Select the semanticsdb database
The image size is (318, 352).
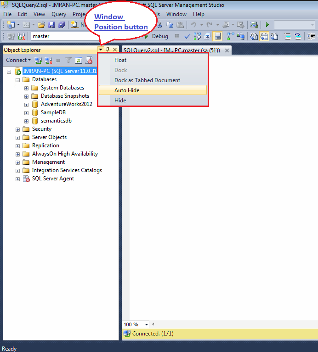[56, 121]
